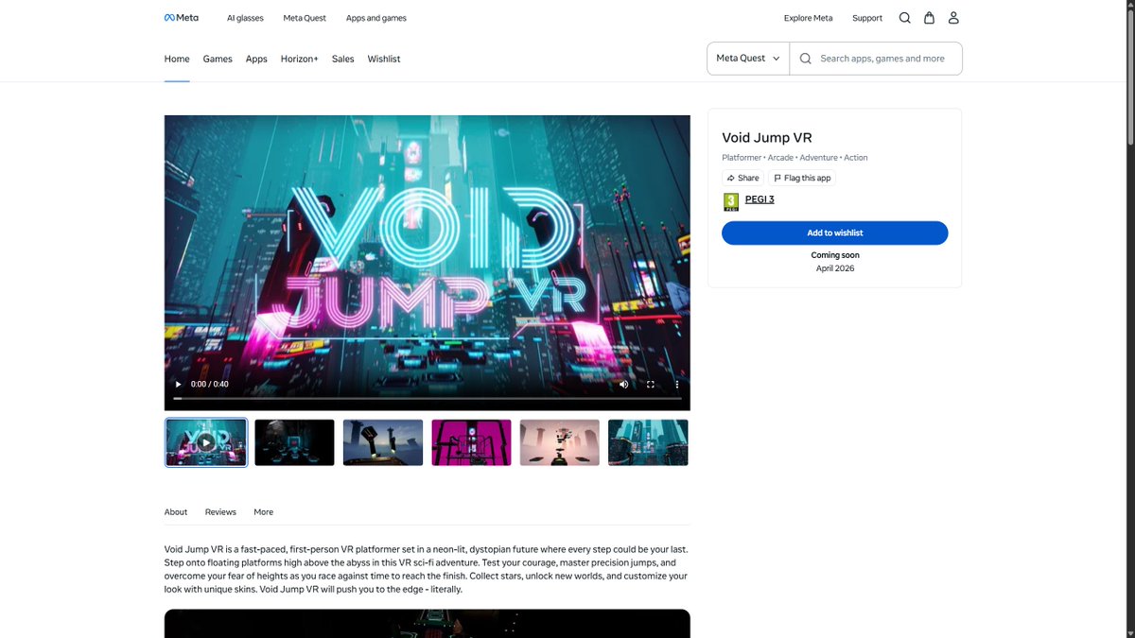The width and height of the screenshot is (1135, 638).
Task: Switch to the Reviews section tab
Action: click(220, 512)
